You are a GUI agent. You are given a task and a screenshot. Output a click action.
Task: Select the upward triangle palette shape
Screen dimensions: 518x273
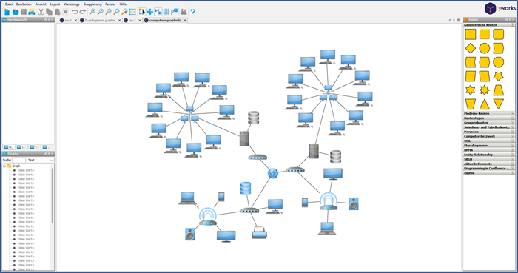484,104
